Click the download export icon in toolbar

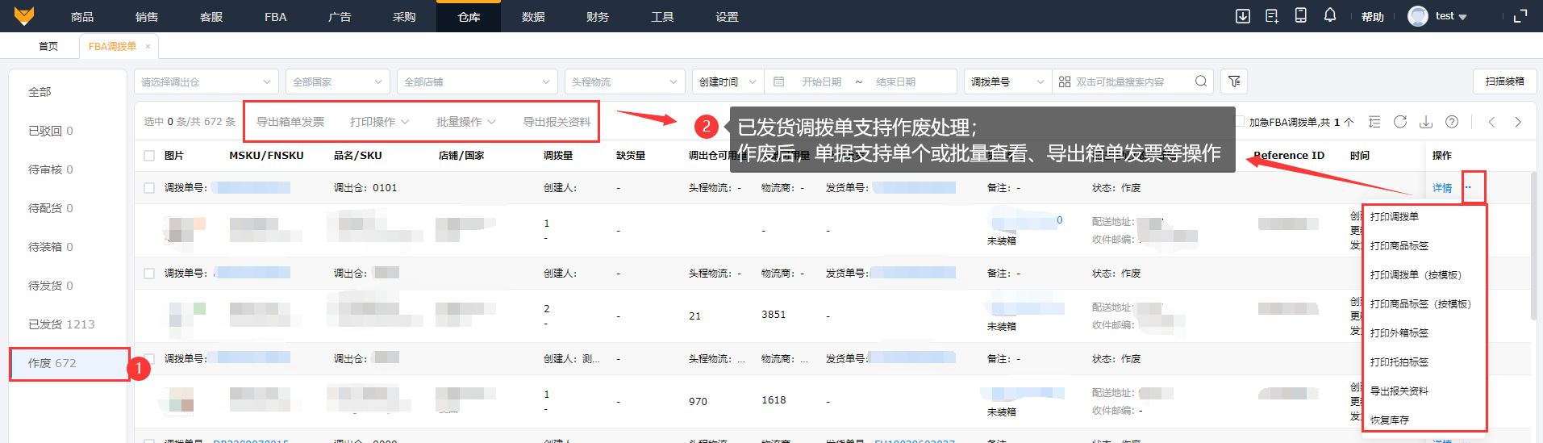(x=1426, y=122)
